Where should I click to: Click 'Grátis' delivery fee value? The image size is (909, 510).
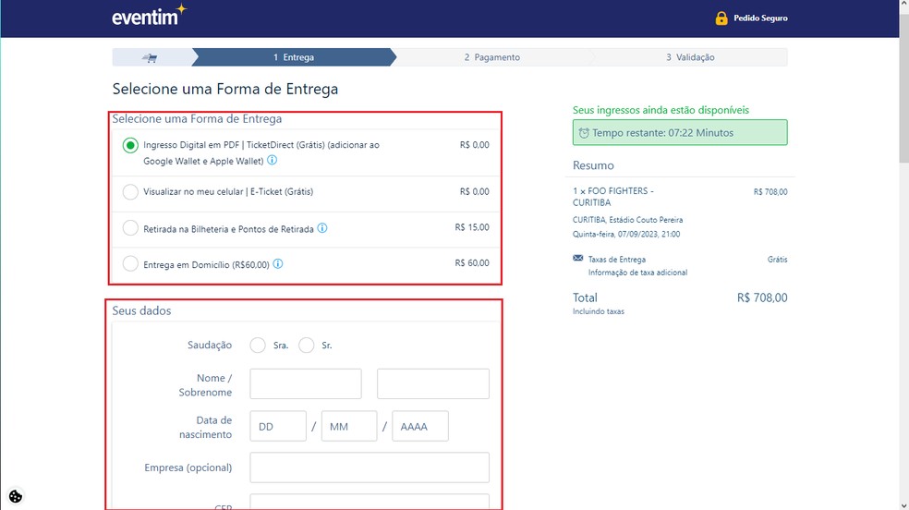778,259
